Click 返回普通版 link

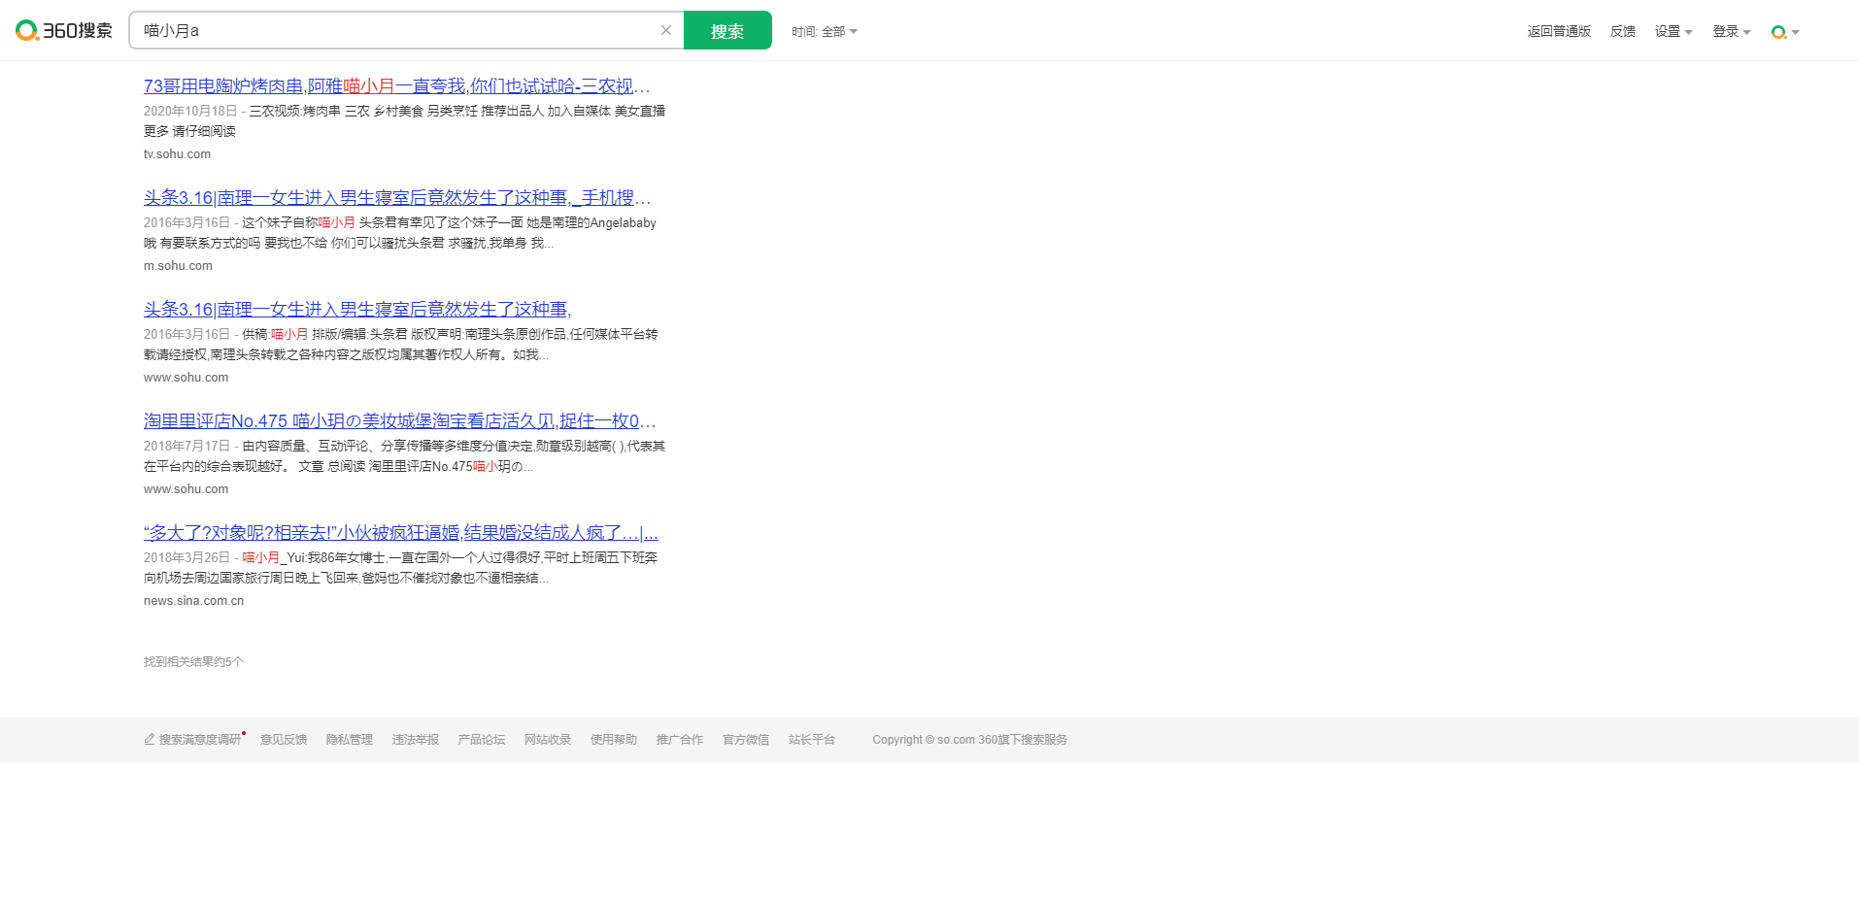(x=1559, y=32)
